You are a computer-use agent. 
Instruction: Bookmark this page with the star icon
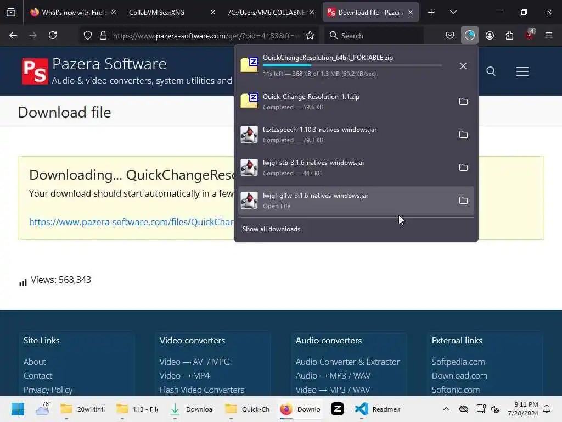310,36
